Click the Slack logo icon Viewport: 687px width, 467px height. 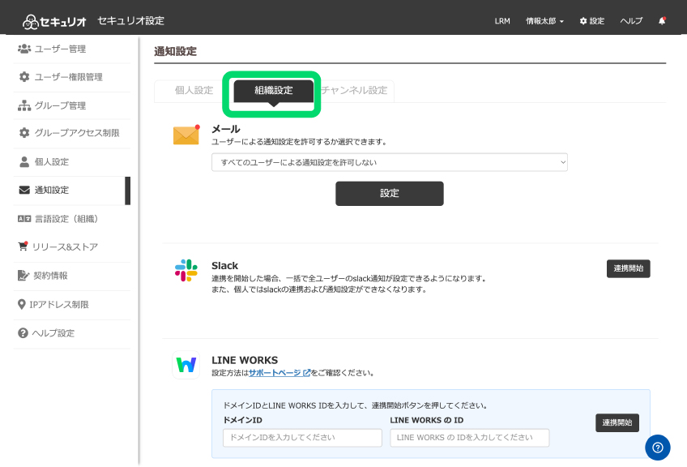[x=186, y=271]
